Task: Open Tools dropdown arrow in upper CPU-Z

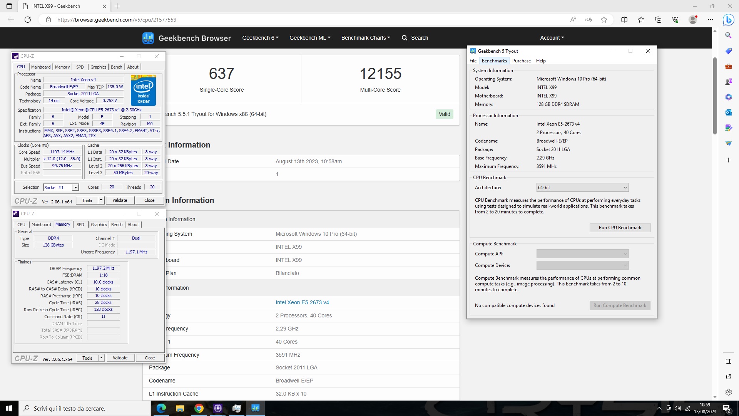Action: pyautogui.click(x=101, y=200)
